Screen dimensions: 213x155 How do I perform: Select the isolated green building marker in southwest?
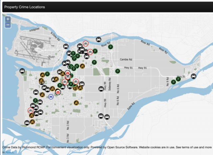tap(35, 100)
